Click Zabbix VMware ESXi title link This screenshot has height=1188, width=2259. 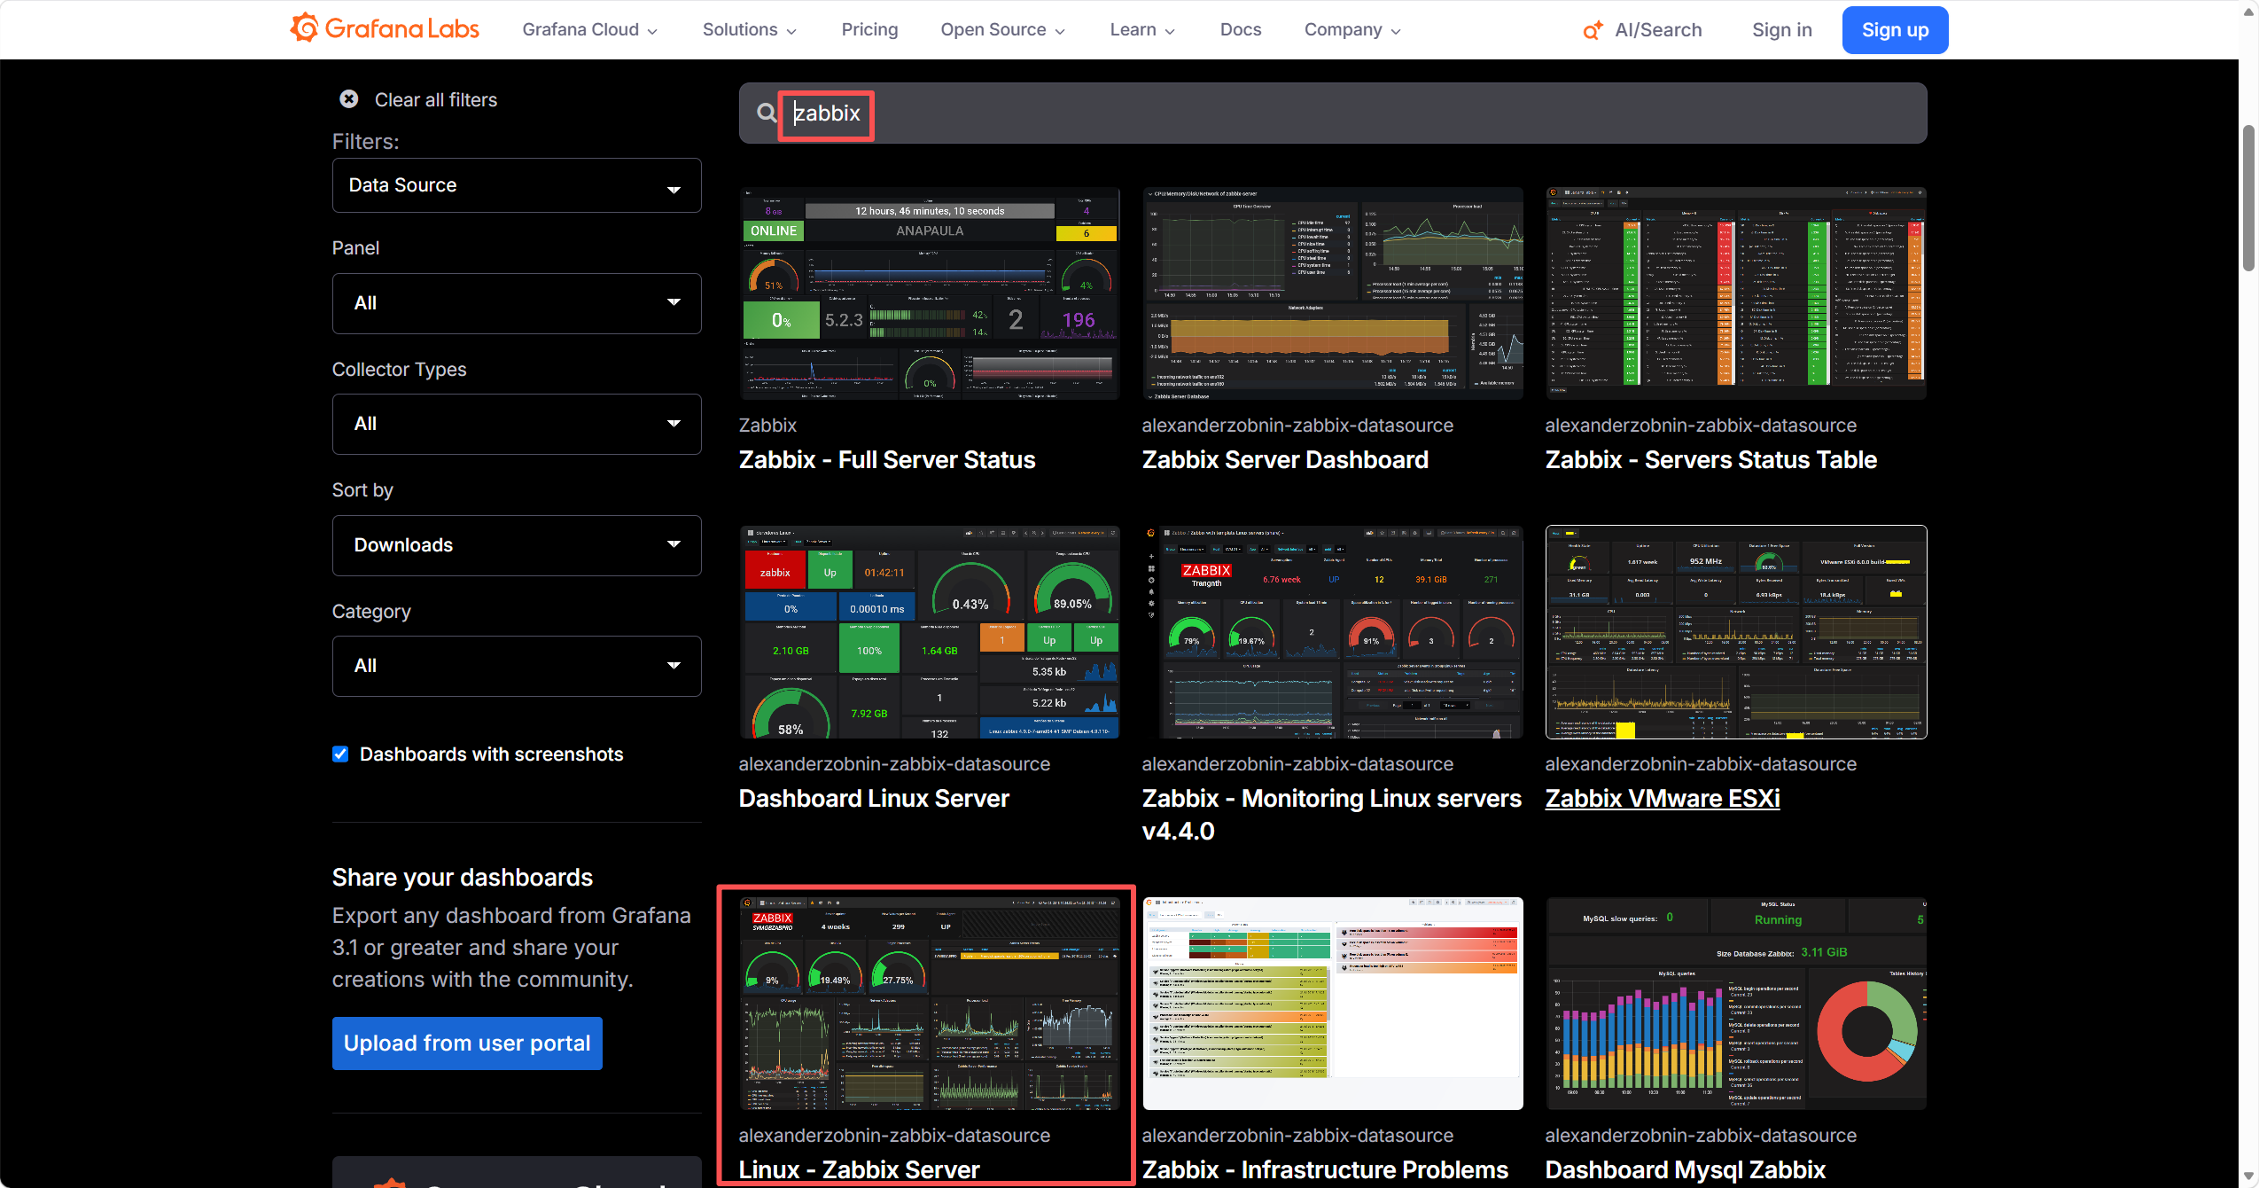1663,799
